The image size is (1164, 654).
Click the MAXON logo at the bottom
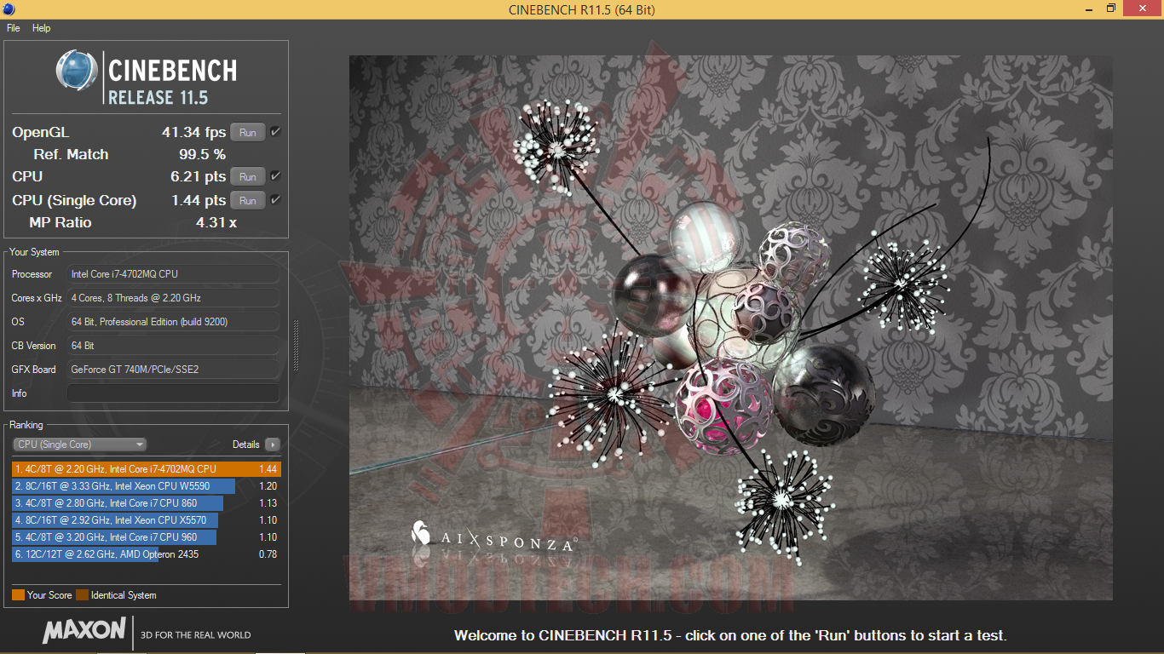(84, 631)
